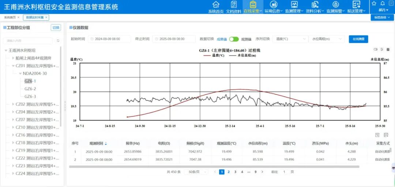
Task: Select 观测值 label option
Action: pyautogui.click(x=246, y=39)
